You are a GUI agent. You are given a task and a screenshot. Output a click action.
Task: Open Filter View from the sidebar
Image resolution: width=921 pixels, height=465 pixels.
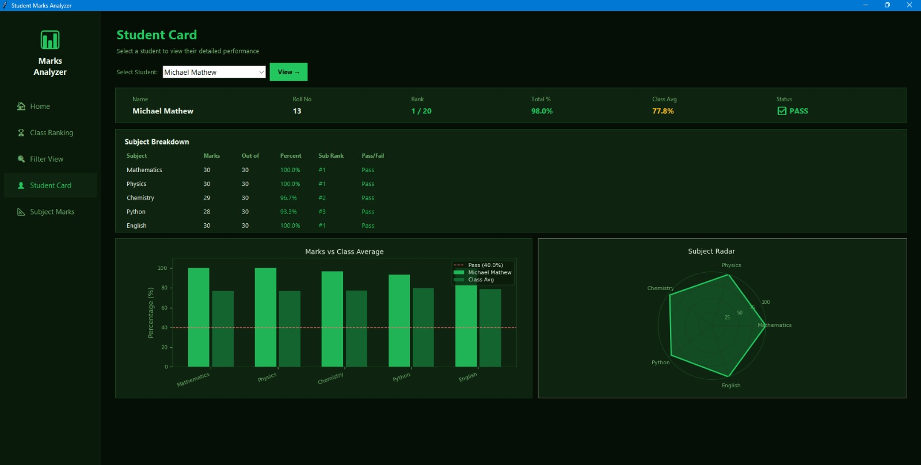pyautogui.click(x=50, y=159)
